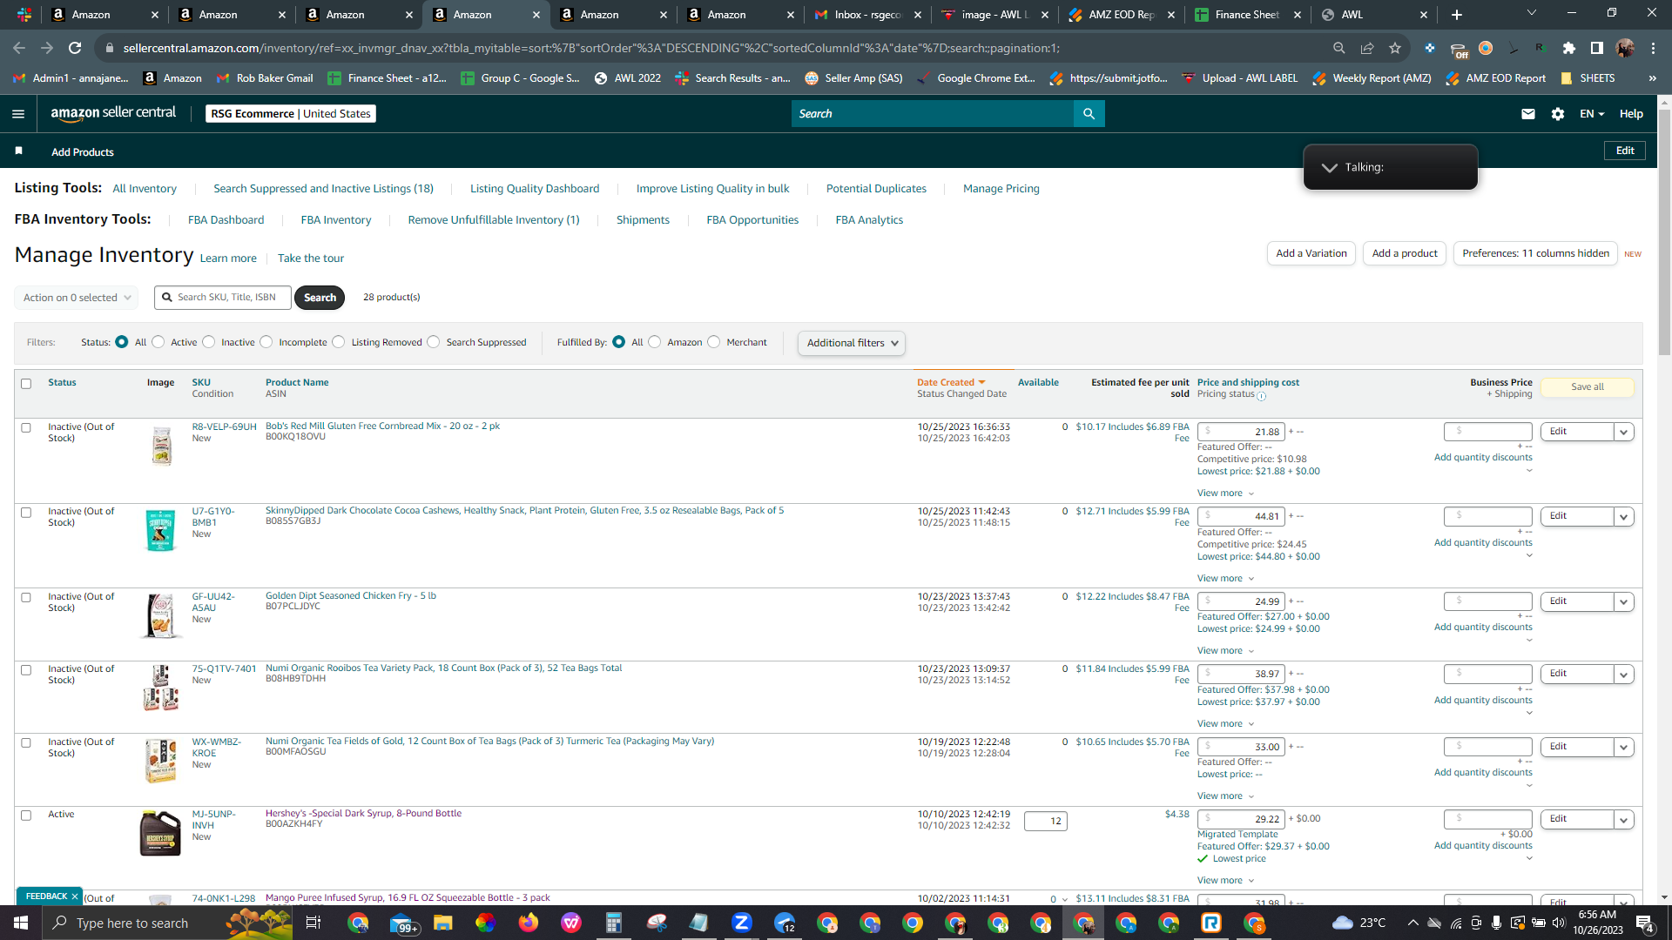
Task: Open the Action on 0 selected dropdown
Action: click(77, 298)
